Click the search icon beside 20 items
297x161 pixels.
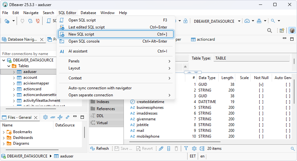pyautogui.click(x=293, y=149)
